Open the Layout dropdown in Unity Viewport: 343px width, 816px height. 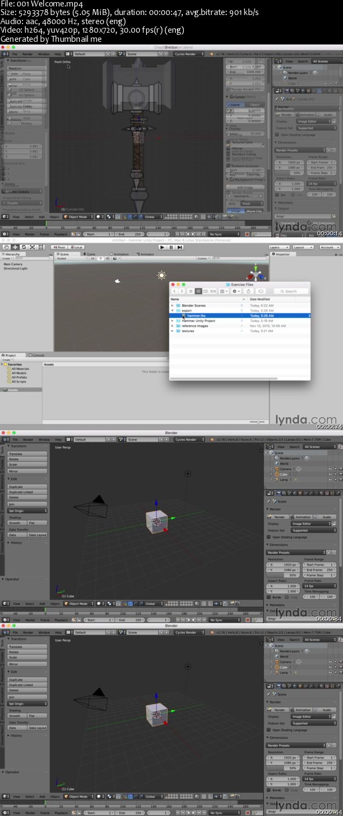tap(302, 247)
